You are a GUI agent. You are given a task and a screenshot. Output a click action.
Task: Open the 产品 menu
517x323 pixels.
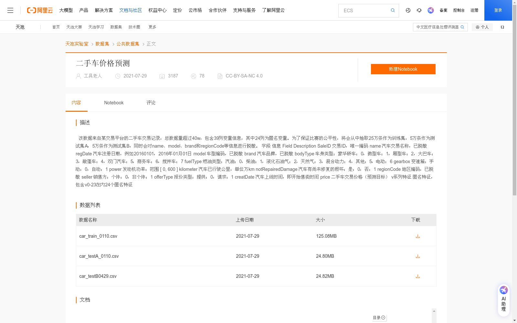(x=84, y=10)
